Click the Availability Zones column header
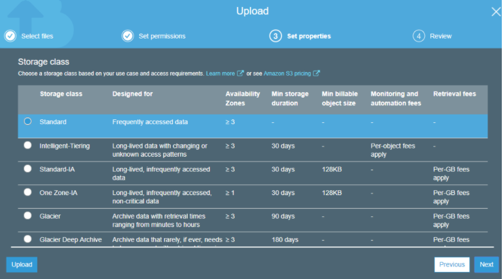This screenshot has height=279, width=503. (x=242, y=99)
